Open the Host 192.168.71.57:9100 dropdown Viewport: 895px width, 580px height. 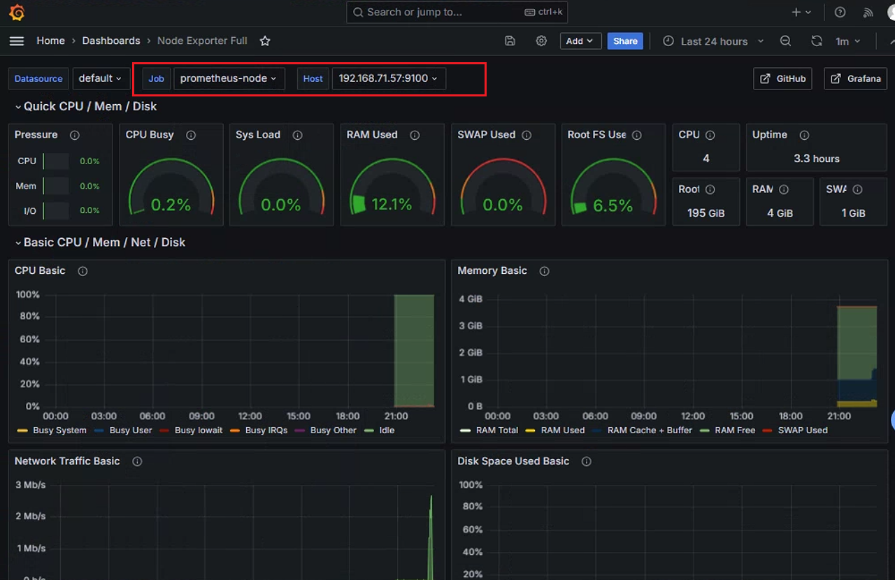[389, 78]
